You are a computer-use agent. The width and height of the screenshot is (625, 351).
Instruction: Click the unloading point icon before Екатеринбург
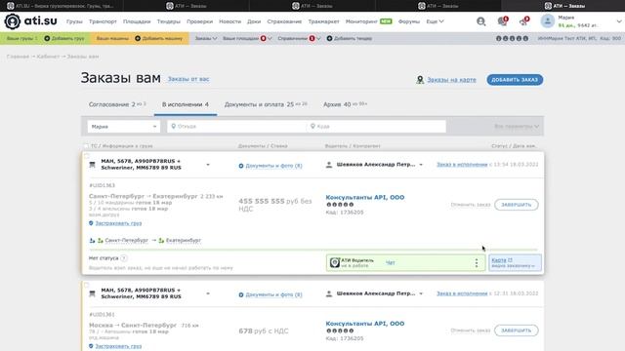[x=161, y=241]
